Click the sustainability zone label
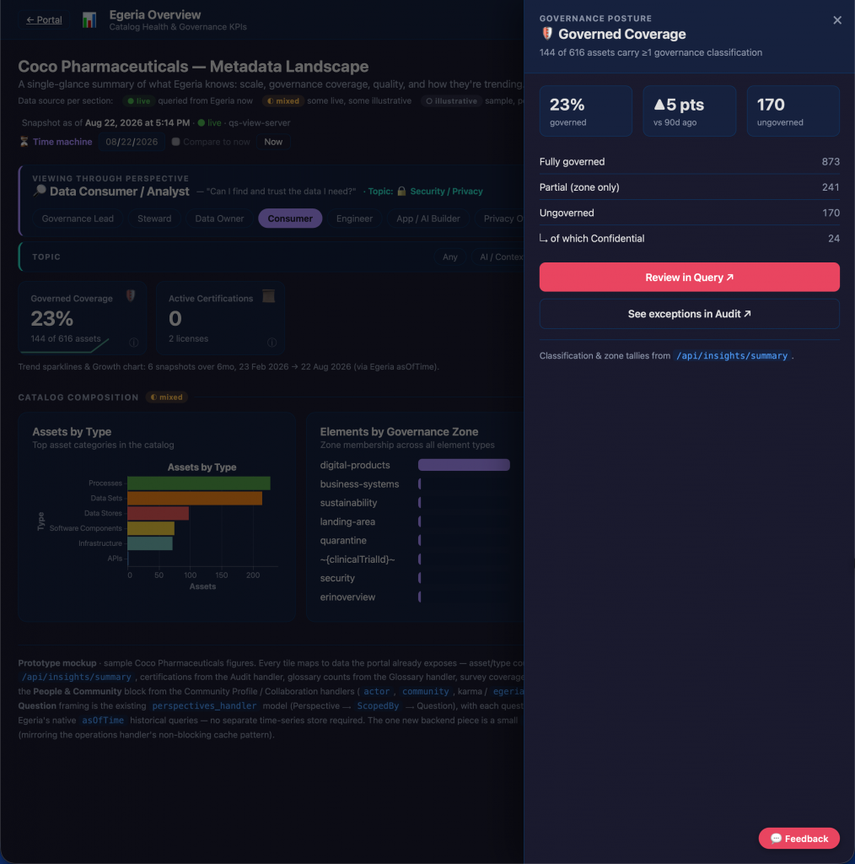 [348, 503]
